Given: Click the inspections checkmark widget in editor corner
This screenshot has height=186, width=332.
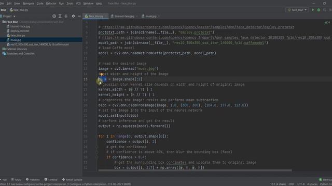Looking at the screenshot, I should pos(327,22).
